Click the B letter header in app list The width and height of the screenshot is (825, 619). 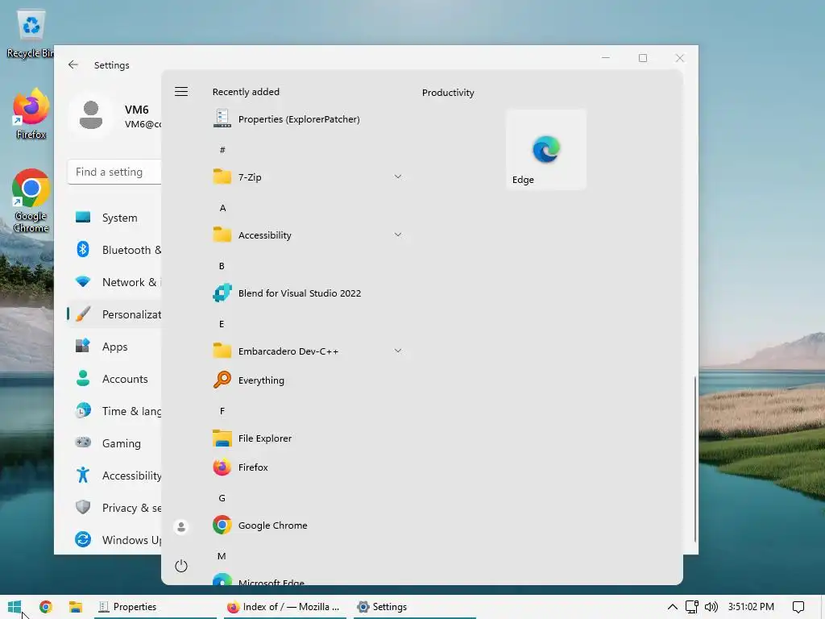point(222,266)
